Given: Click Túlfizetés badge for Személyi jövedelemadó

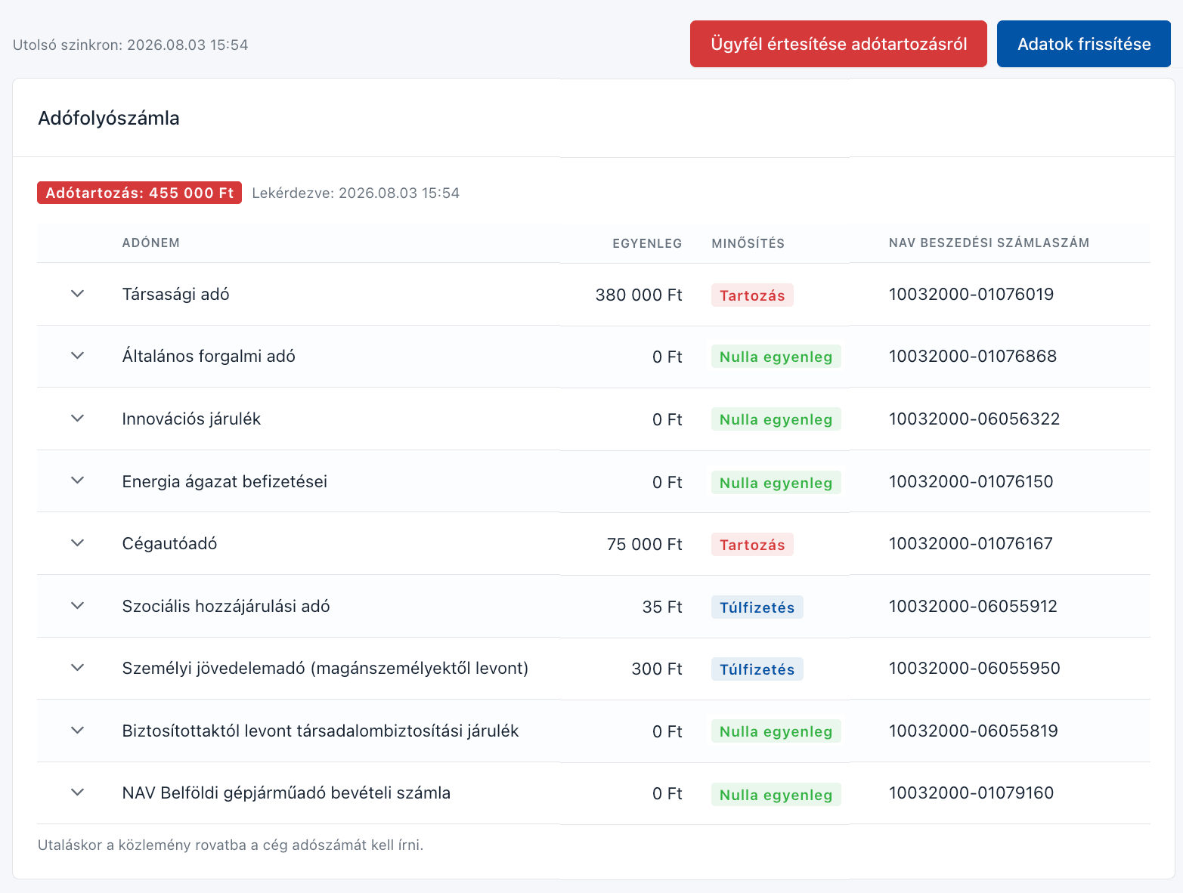Looking at the screenshot, I should (757, 669).
